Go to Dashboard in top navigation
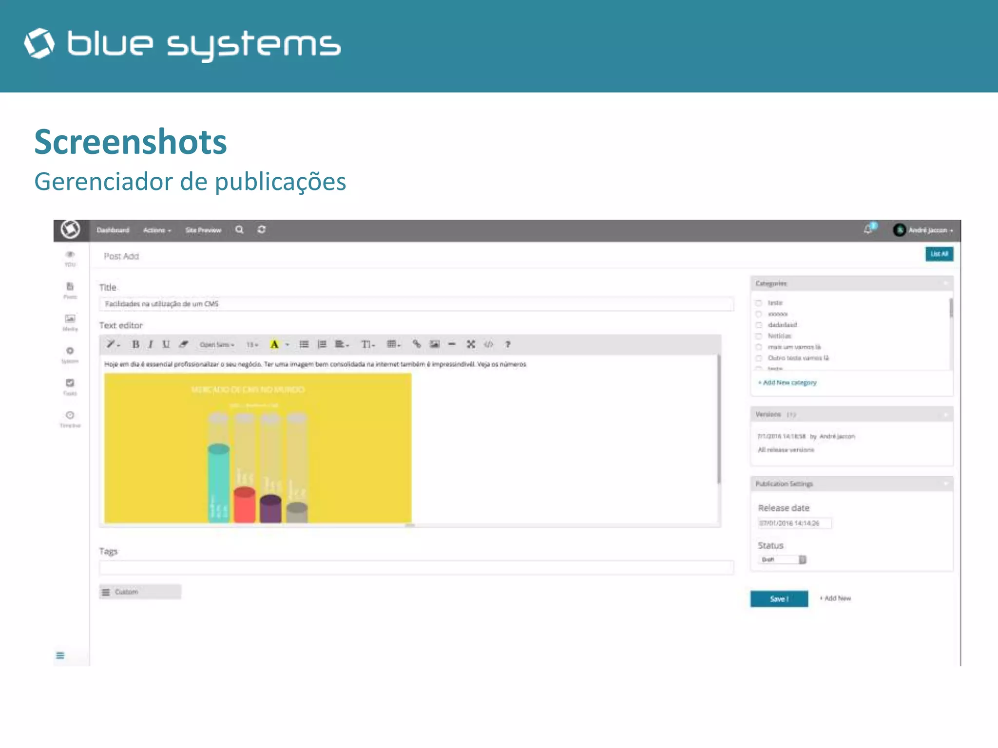The height and width of the screenshot is (748, 998). [x=113, y=230]
